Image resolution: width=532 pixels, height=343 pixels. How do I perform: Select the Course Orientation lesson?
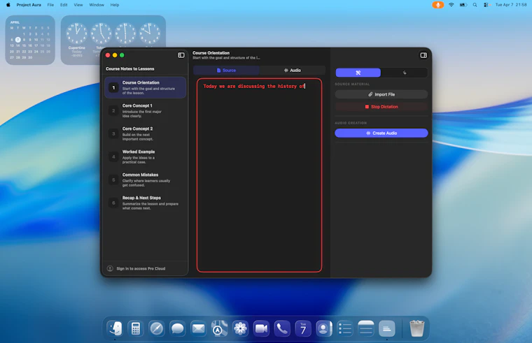pos(145,88)
